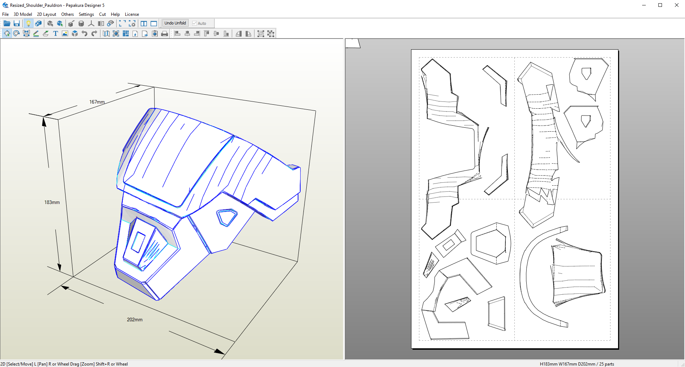The height and width of the screenshot is (367, 685).
Task: Click the redo arrow icon
Action: (x=94, y=33)
